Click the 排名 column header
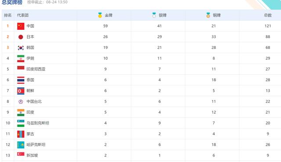 coord(8,15)
